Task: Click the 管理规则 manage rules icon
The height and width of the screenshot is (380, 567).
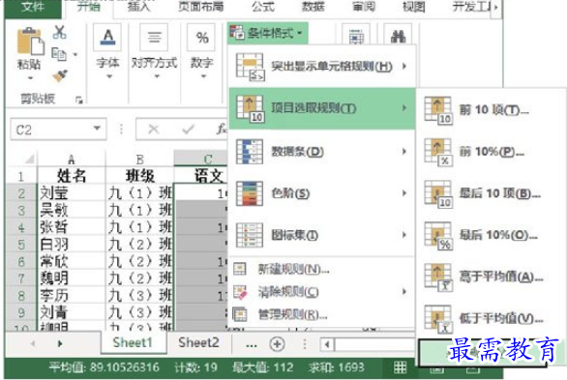Action: (x=239, y=314)
